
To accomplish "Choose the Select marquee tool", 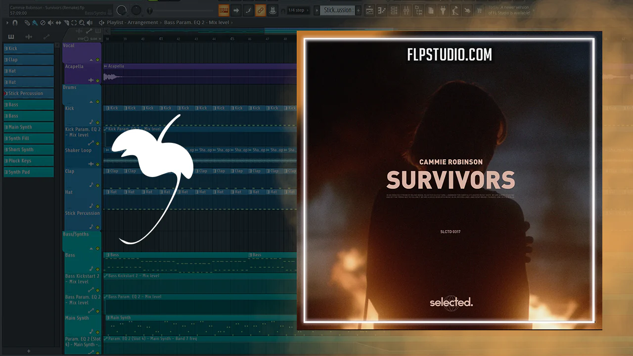I will 74,22.
